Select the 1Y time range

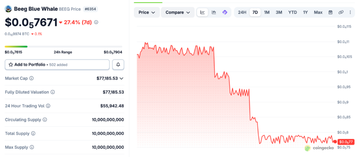tap(305, 12)
